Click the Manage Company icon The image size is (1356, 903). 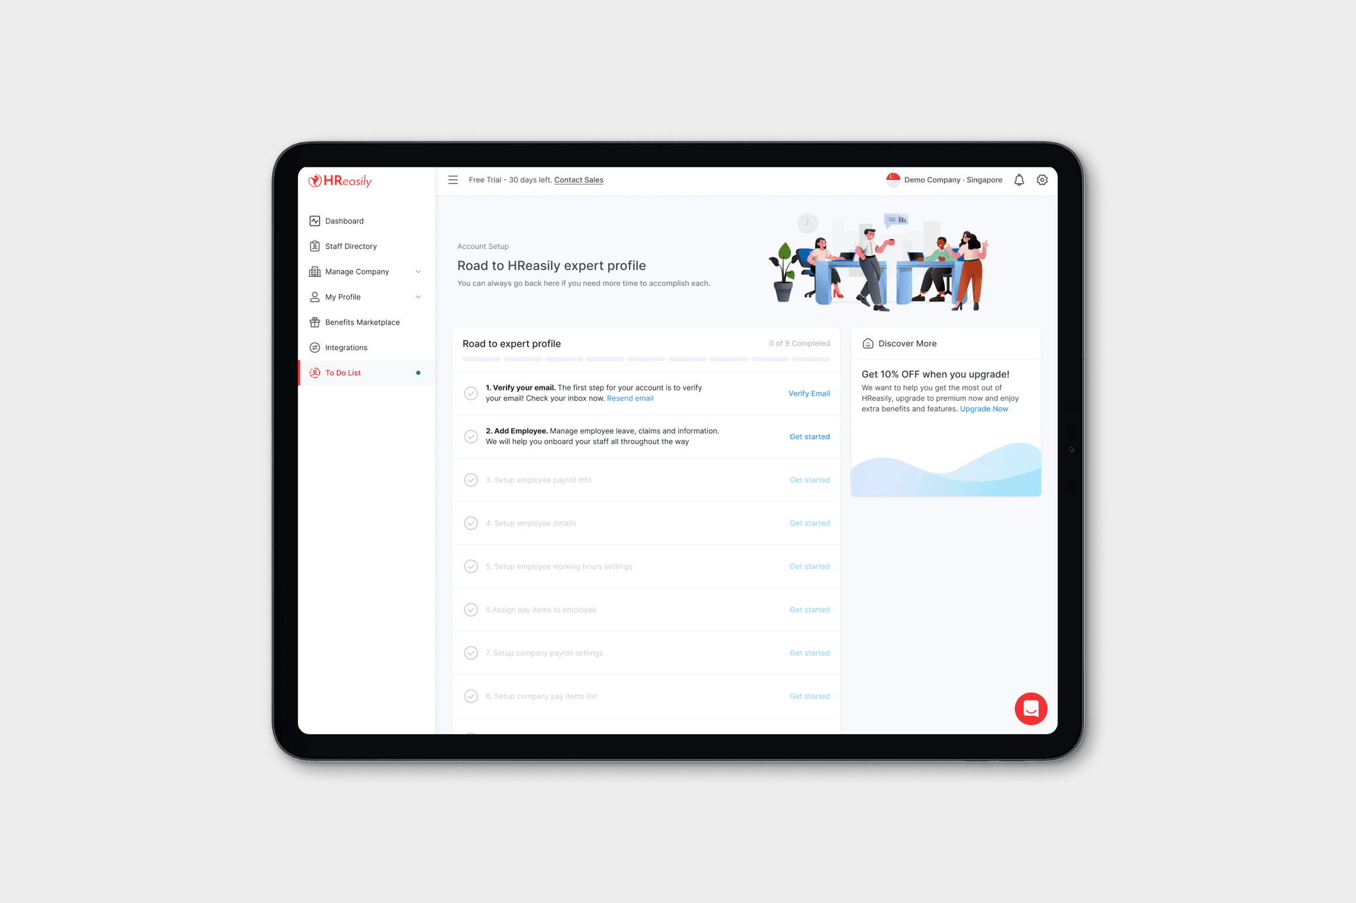coord(316,270)
